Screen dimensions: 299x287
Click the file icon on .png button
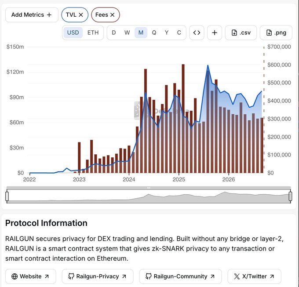tap(269, 33)
